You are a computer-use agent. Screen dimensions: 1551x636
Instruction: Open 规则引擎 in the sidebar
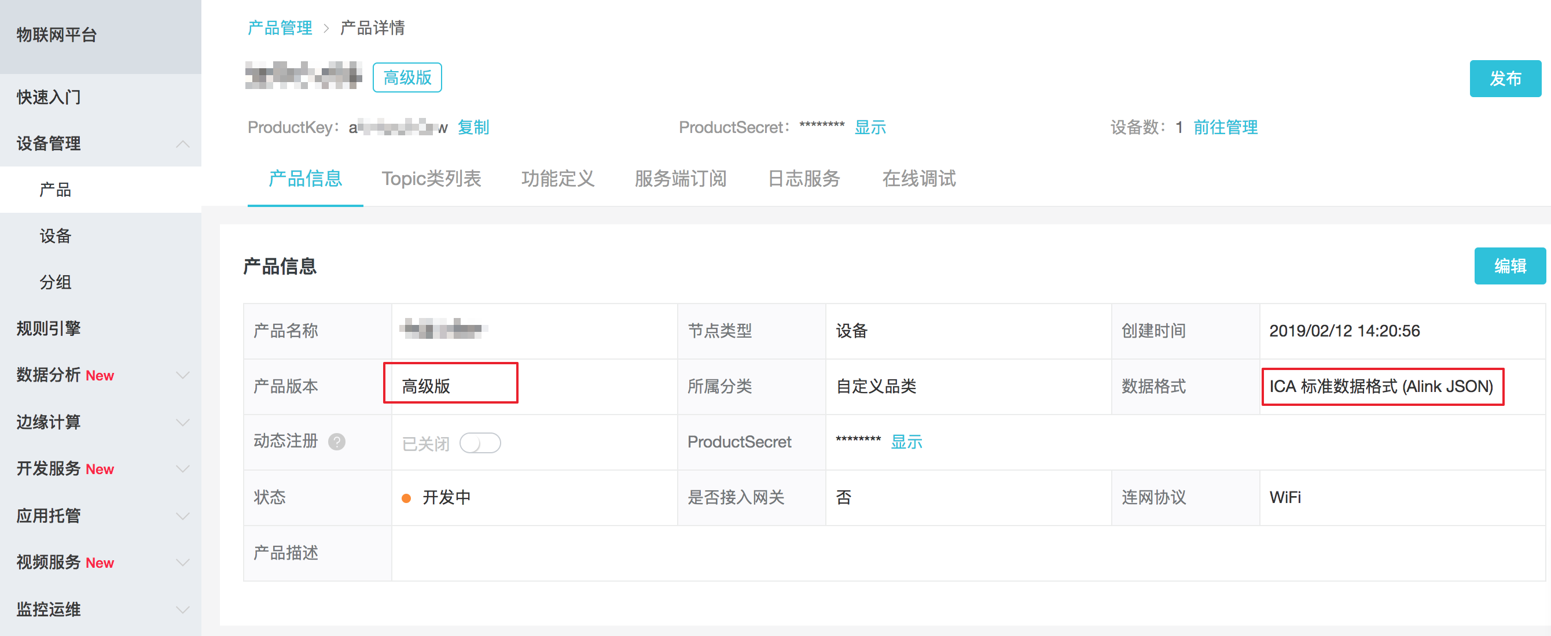click(48, 328)
